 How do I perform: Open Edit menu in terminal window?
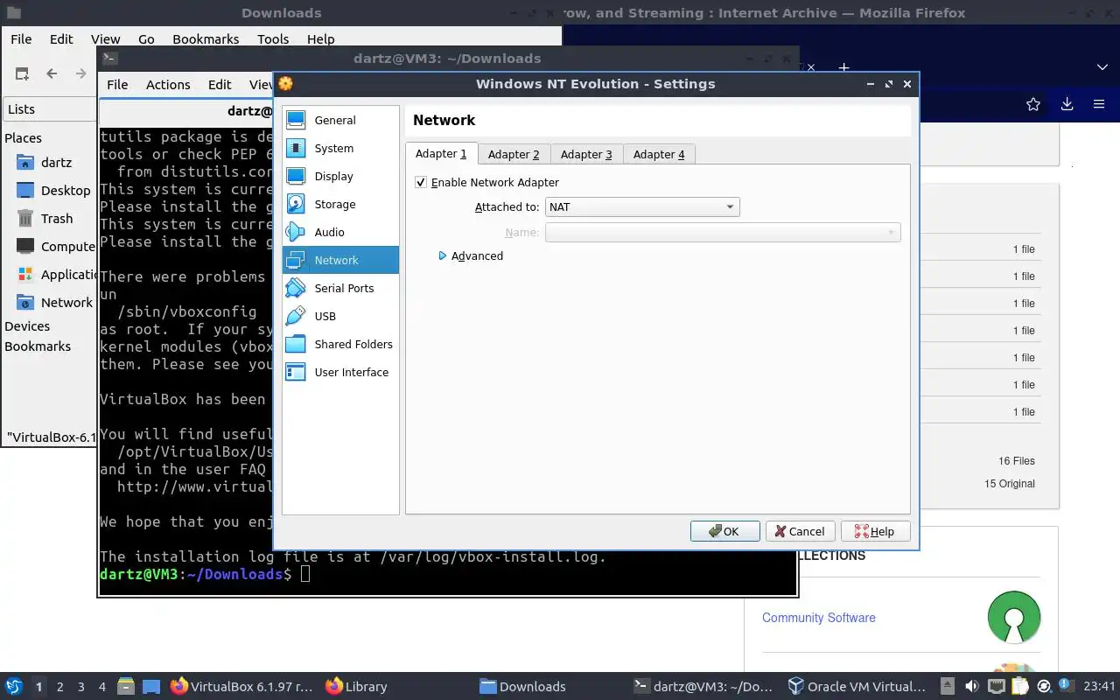[x=220, y=84]
